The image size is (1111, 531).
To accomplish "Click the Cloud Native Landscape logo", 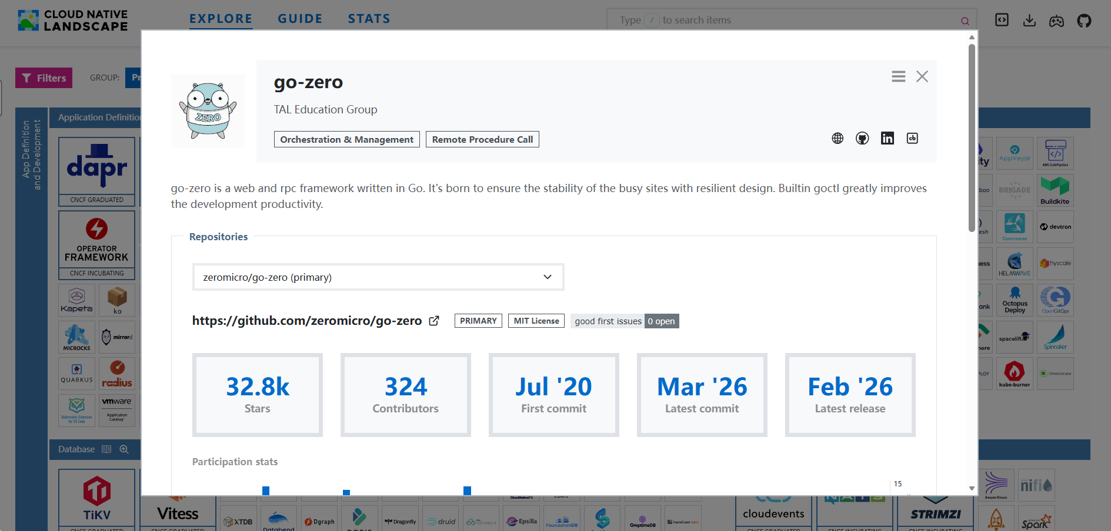I will pos(73,21).
